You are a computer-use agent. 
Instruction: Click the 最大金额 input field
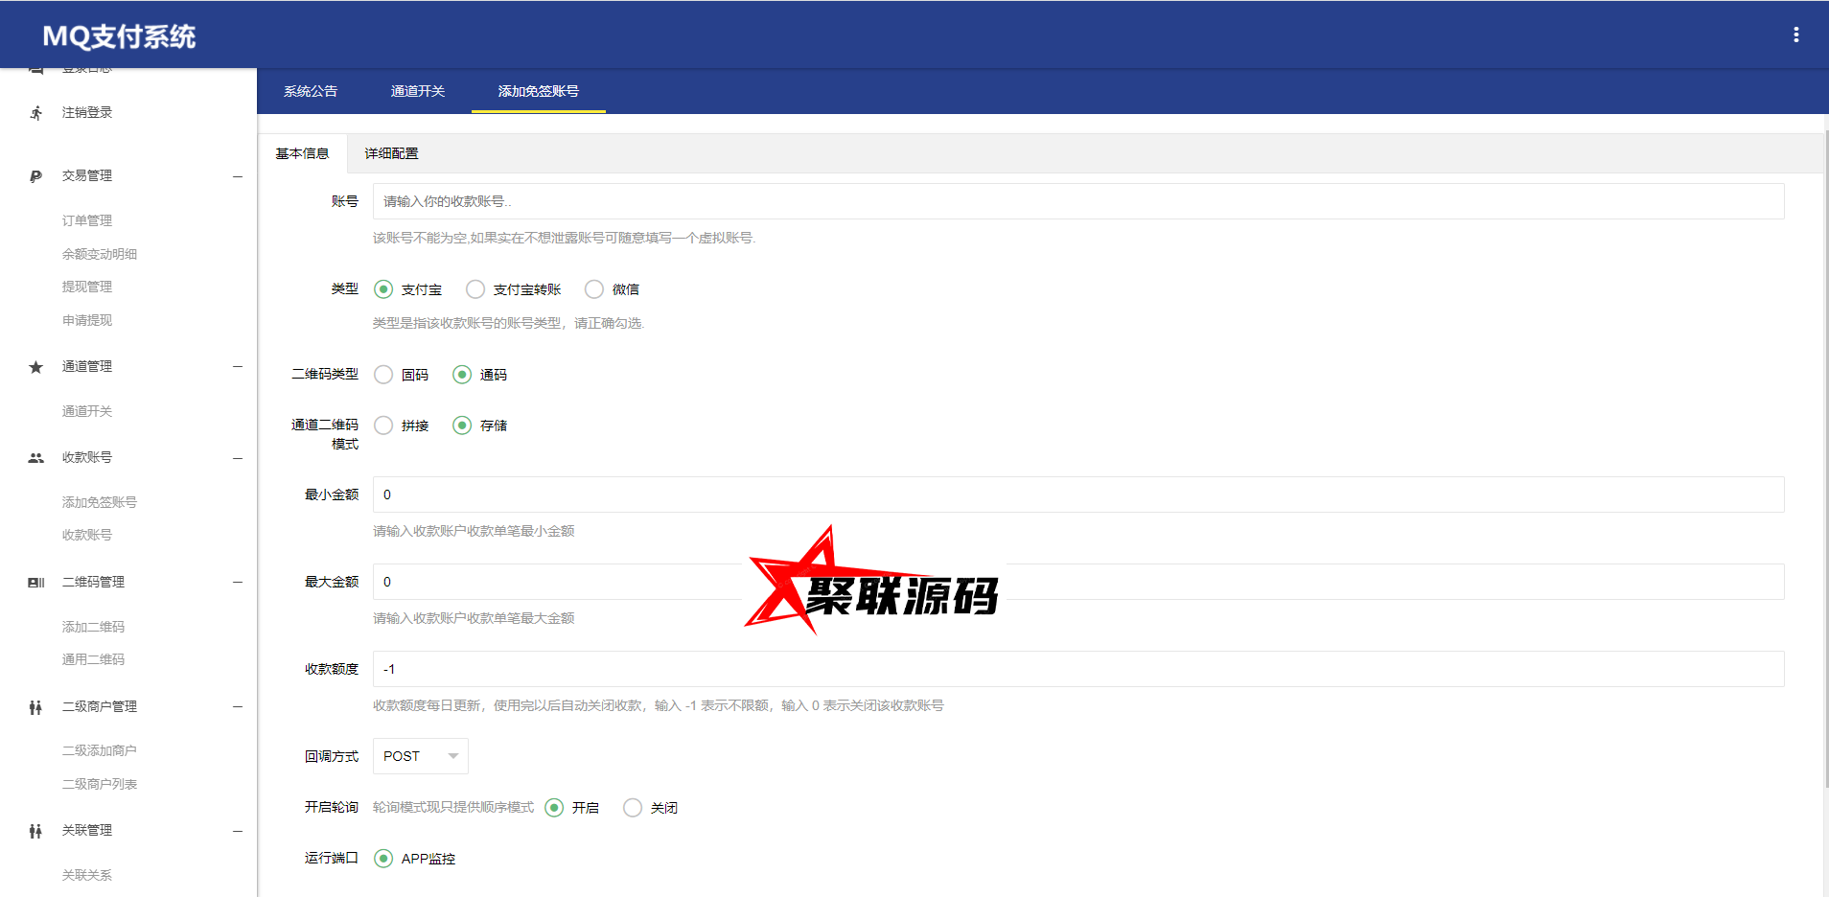point(1078,582)
